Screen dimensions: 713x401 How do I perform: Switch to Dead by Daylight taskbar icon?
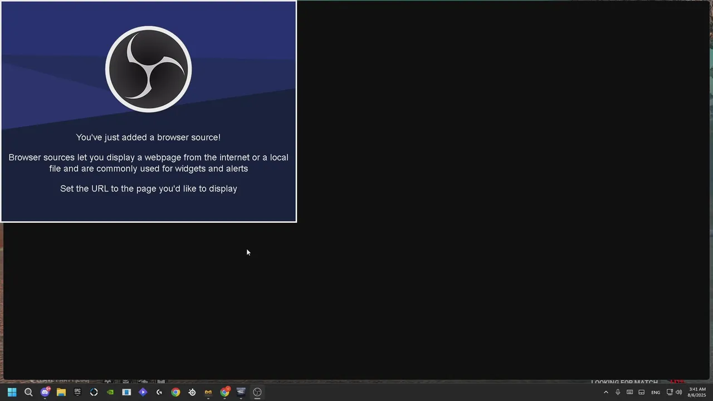241,392
